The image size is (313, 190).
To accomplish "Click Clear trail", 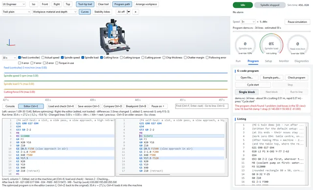I will click(x=103, y=4).
